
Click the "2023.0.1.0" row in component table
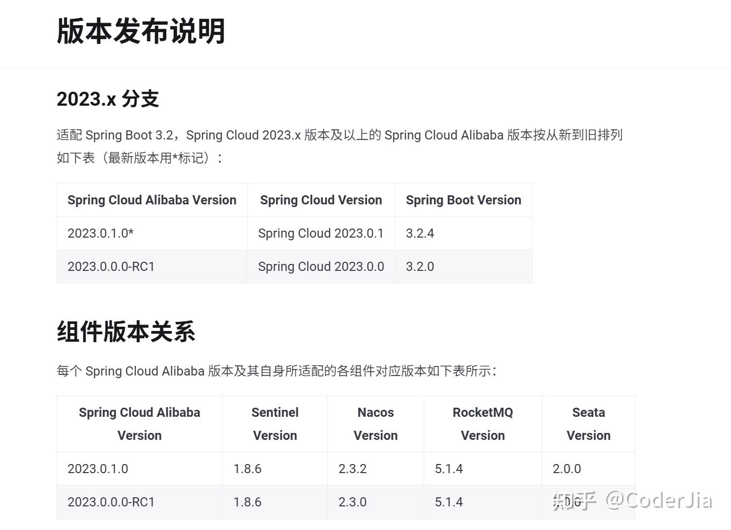point(98,469)
